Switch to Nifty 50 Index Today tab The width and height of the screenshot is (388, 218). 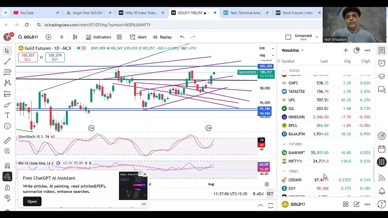(142, 13)
